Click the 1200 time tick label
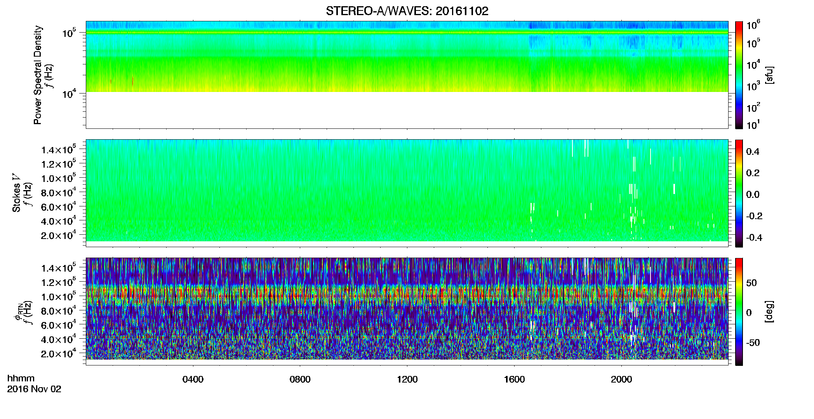 pos(407,379)
